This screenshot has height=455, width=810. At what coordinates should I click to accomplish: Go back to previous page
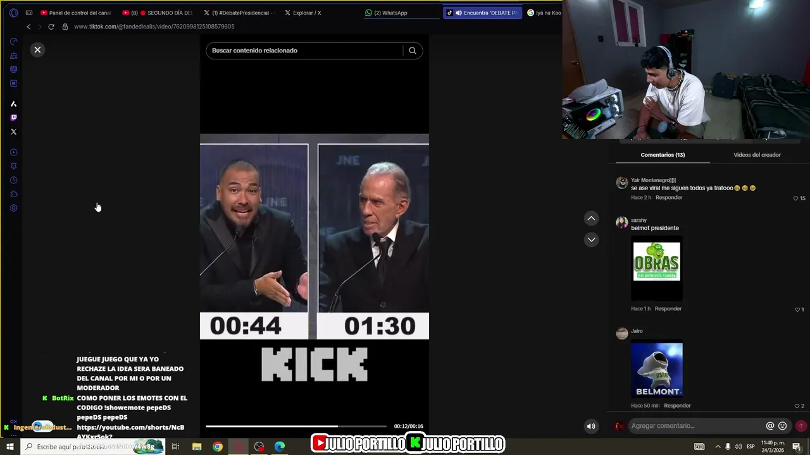click(28, 27)
